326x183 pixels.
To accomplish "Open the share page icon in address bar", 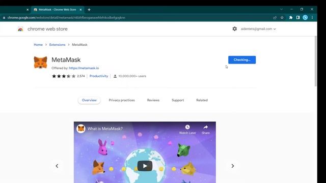I will 275,18.
